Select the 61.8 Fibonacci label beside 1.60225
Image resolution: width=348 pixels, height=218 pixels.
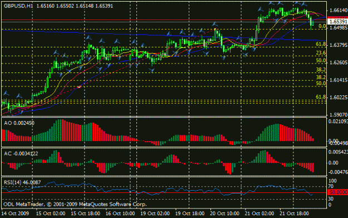(x=321, y=97)
